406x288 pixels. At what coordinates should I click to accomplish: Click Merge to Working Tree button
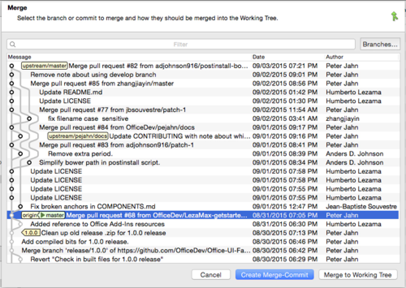358,275
